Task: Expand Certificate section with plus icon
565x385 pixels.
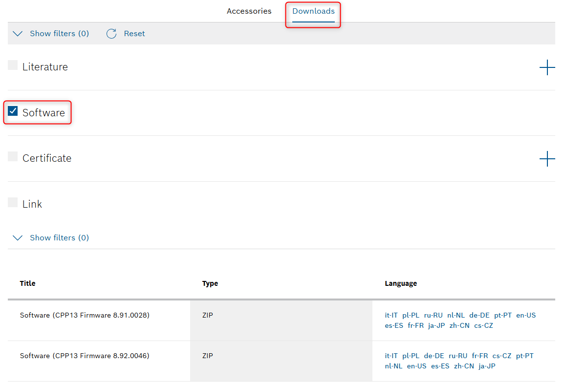Action: [x=547, y=159]
